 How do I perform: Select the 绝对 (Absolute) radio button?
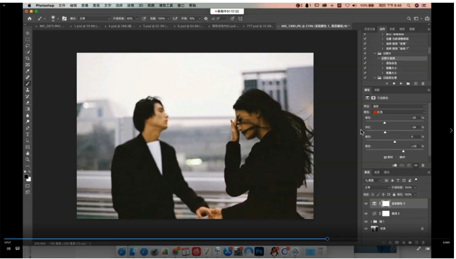[398, 157]
